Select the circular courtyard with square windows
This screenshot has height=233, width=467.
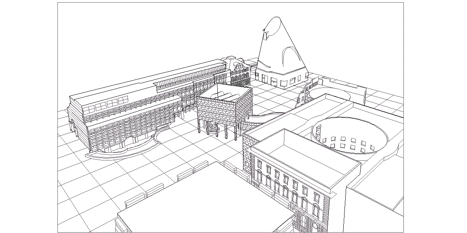coord(350,136)
